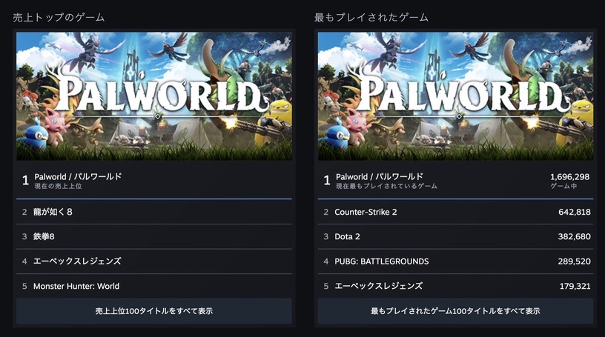
Task: Click player count 1,696,298
Action: (x=570, y=176)
